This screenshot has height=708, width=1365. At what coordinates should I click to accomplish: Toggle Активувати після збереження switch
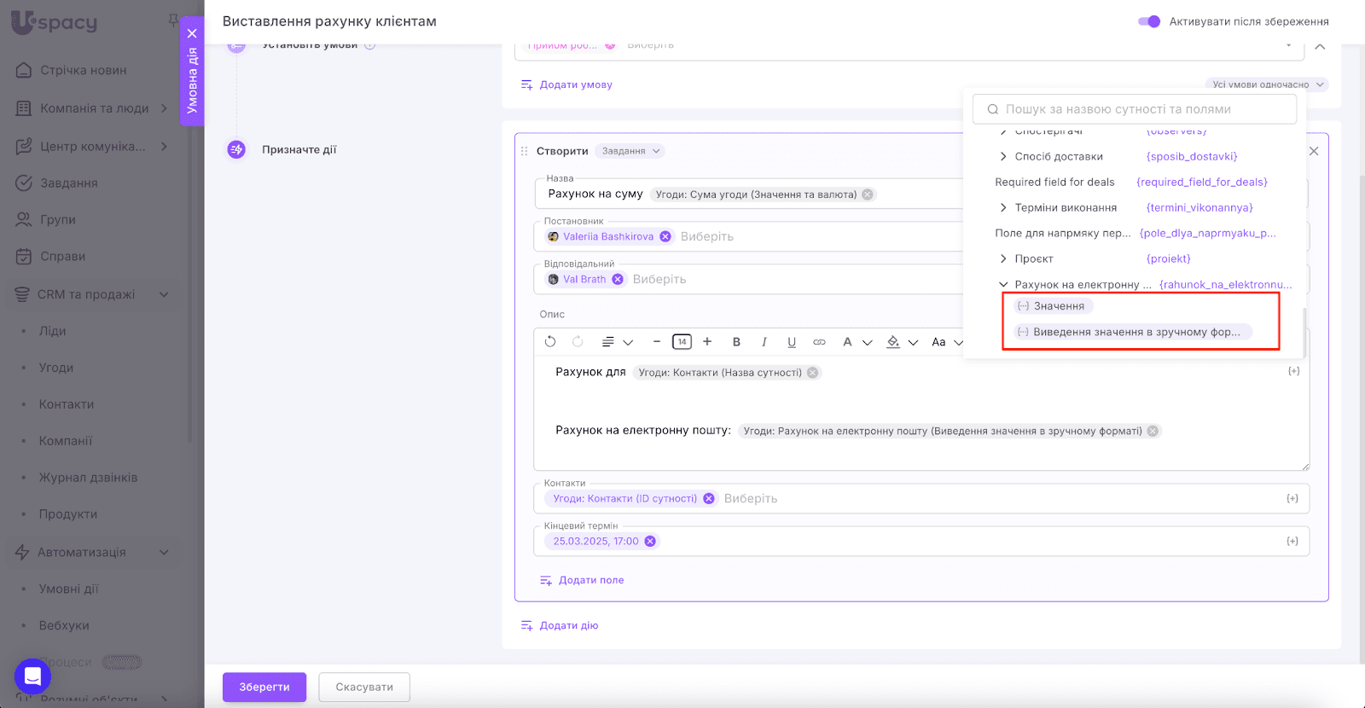(1149, 21)
